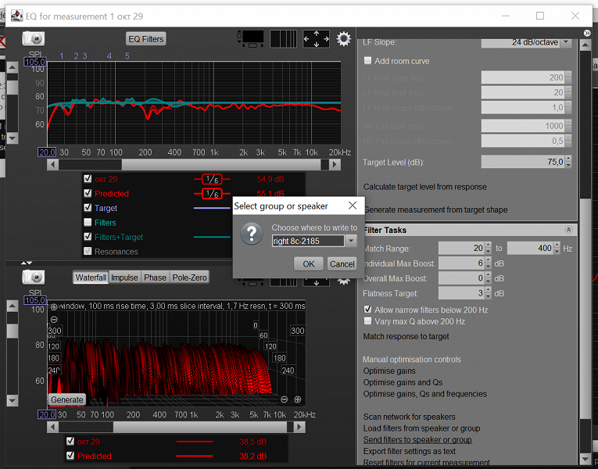Image resolution: width=598 pixels, height=469 pixels.
Task: Click the 1/6 smoothing icon for Predicted
Action: (x=211, y=194)
